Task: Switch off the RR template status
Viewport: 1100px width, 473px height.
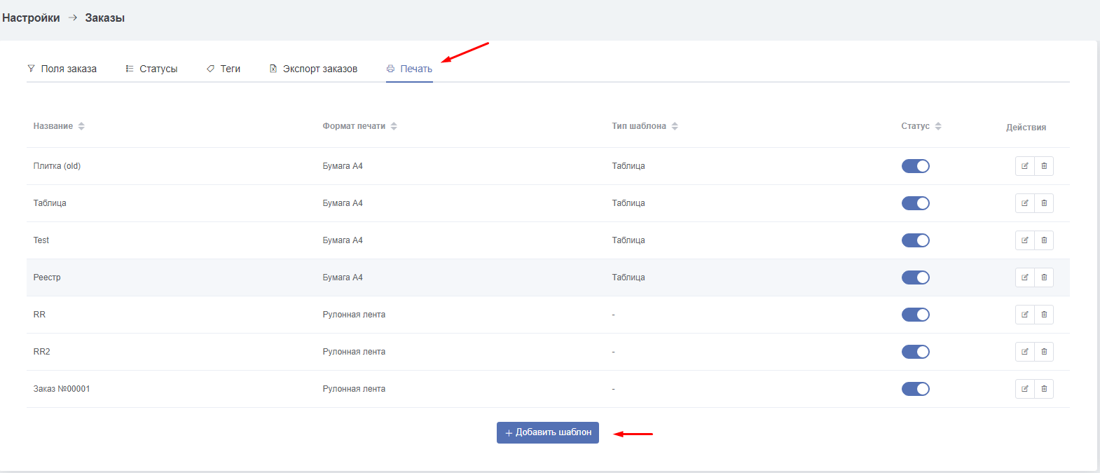Action: point(915,315)
